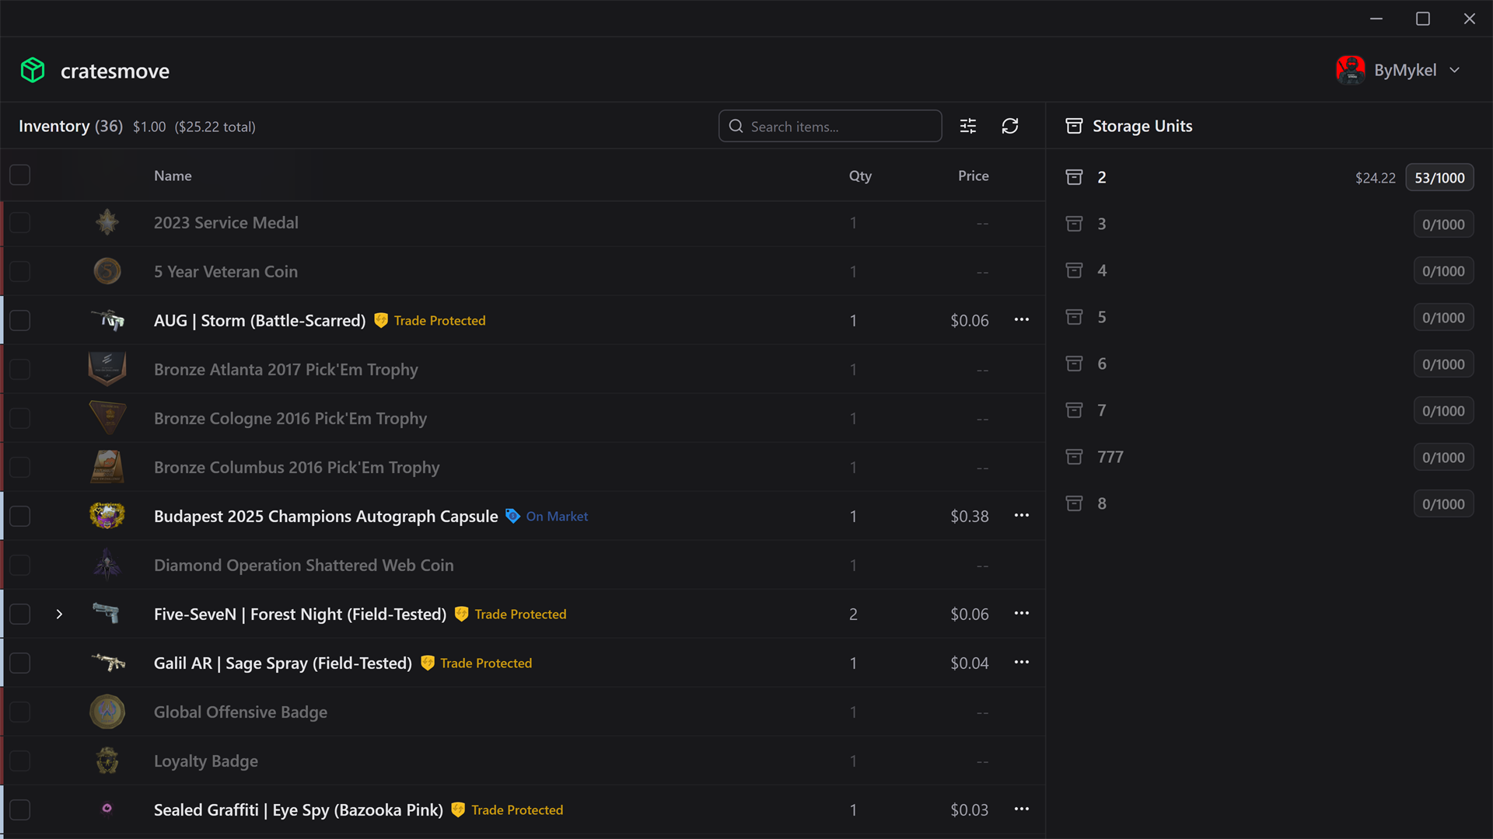Check the AUG Storm row checkbox
Viewport: 1493px width, 839px height.
click(x=20, y=320)
